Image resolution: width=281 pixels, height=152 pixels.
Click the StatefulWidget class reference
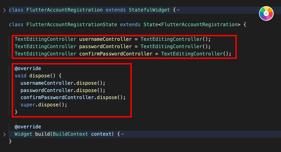pyautogui.click(x=149, y=10)
